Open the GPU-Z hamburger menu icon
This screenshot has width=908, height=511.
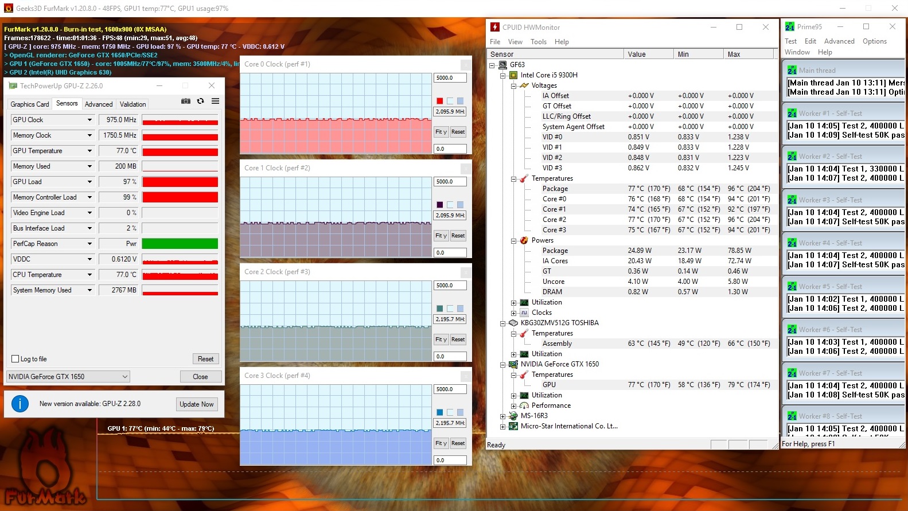(x=215, y=101)
